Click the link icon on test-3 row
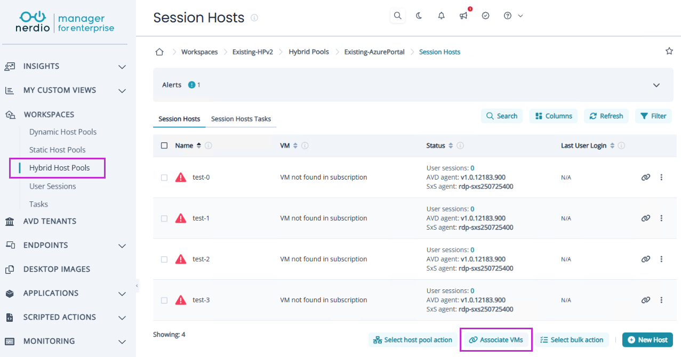The image size is (681, 357). pos(645,300)
